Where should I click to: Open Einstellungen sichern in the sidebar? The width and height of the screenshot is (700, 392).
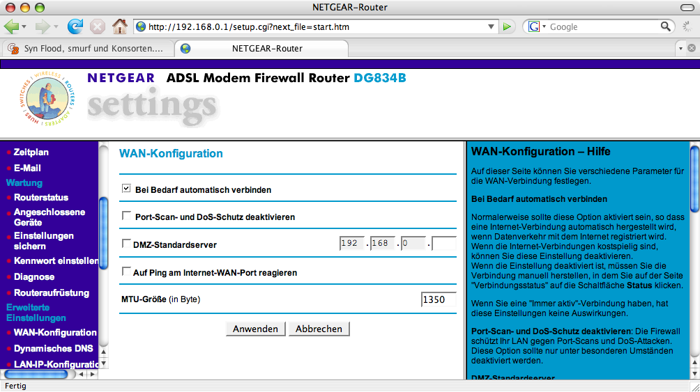click(44, 241)
